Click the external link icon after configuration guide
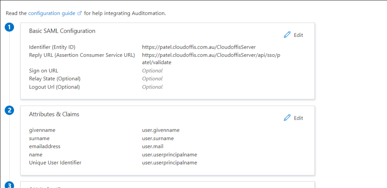Image resolution: width=387 pixels, height=188 pixels. 80,13
